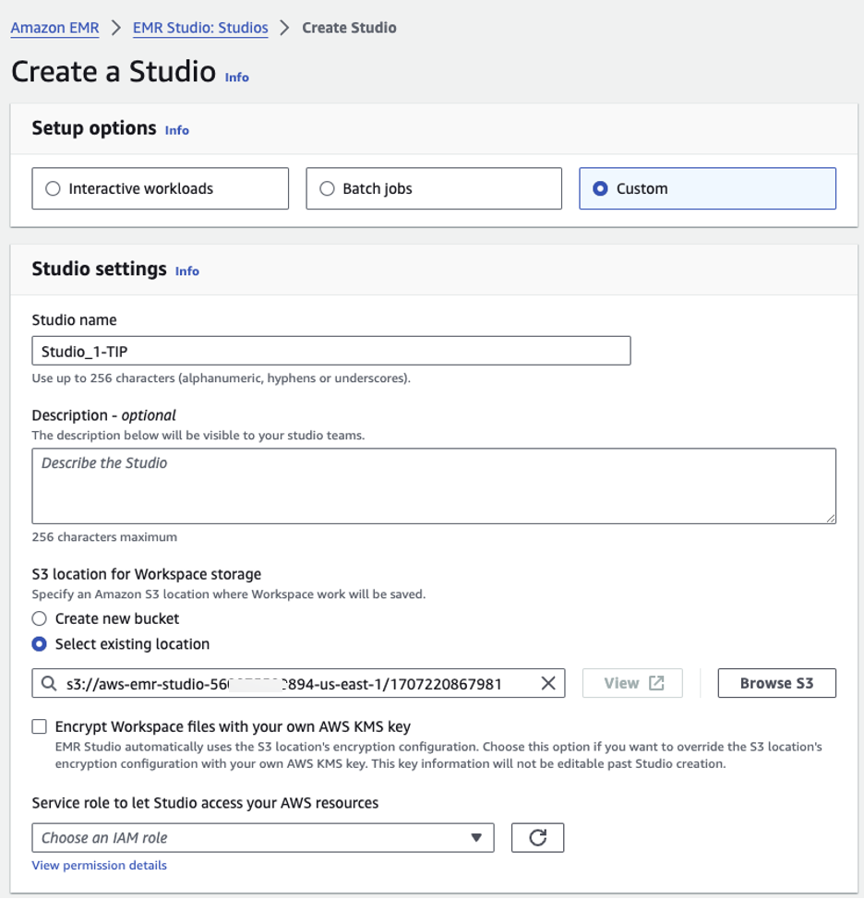
Task: Open EMR Studio: Studios from the breadcrumb
Action: pos(200,28)
